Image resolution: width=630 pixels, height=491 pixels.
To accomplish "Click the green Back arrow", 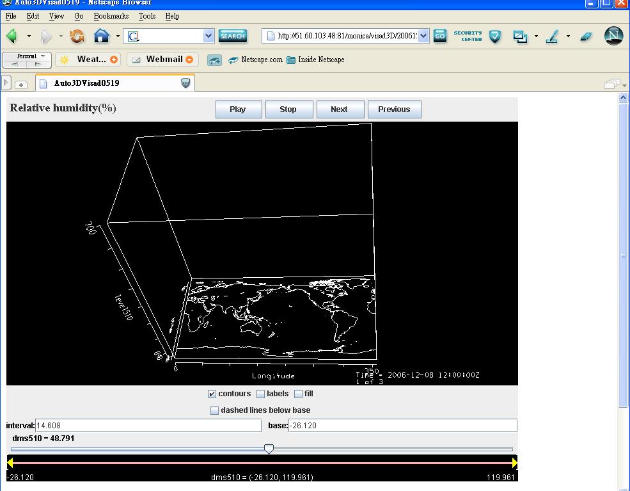I will (12, 36).
